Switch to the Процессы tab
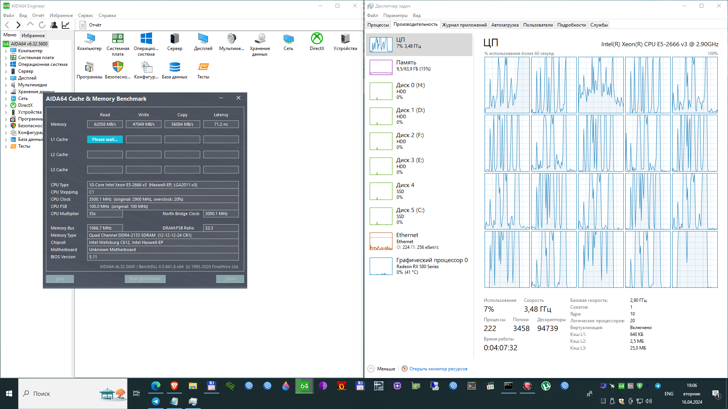Image resolution: width=728 pixels, height=409 pixels. click(x=378, y=25)
